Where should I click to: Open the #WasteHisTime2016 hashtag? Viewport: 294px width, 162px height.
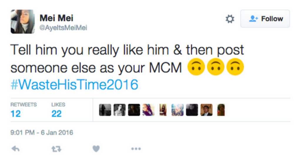tap(74, 85)
